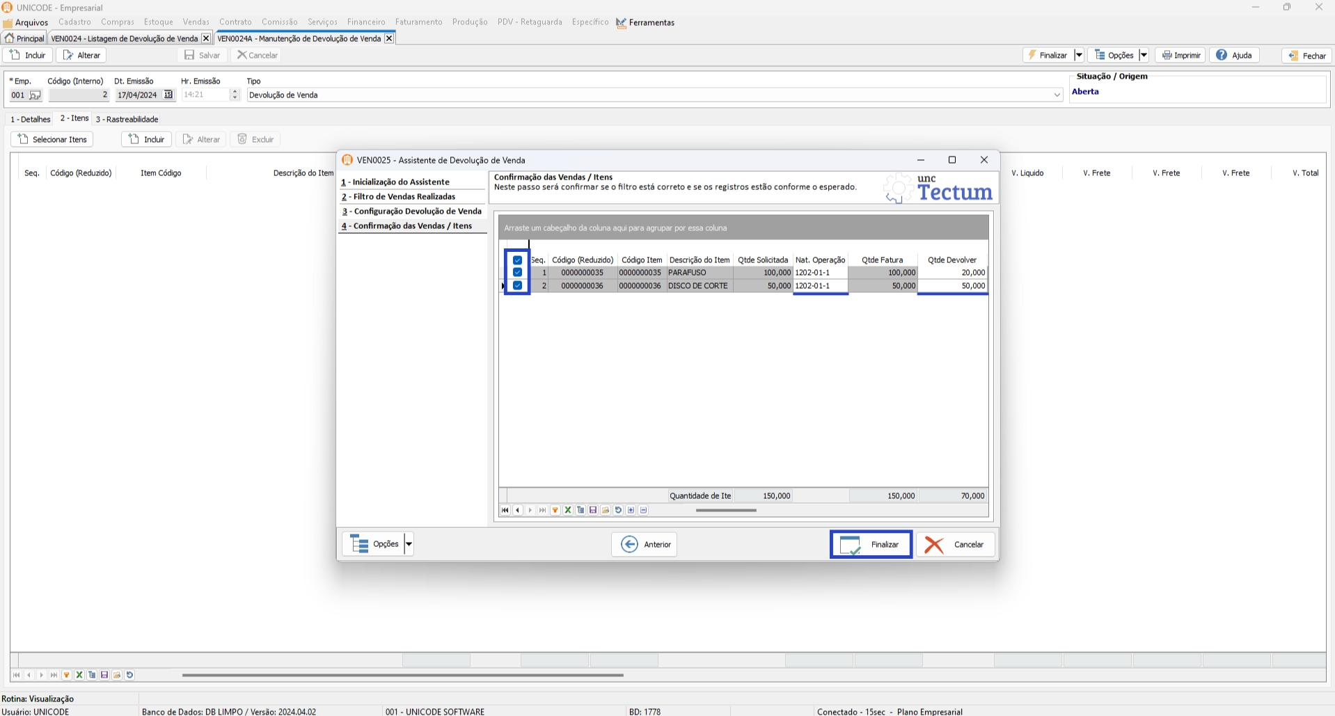Uncheck the DISCO DE CORTE row checkbox
1335x716 pixels.
517,285
